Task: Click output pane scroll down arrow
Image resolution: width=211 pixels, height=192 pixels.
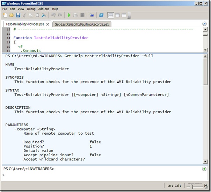Action: 205,162
